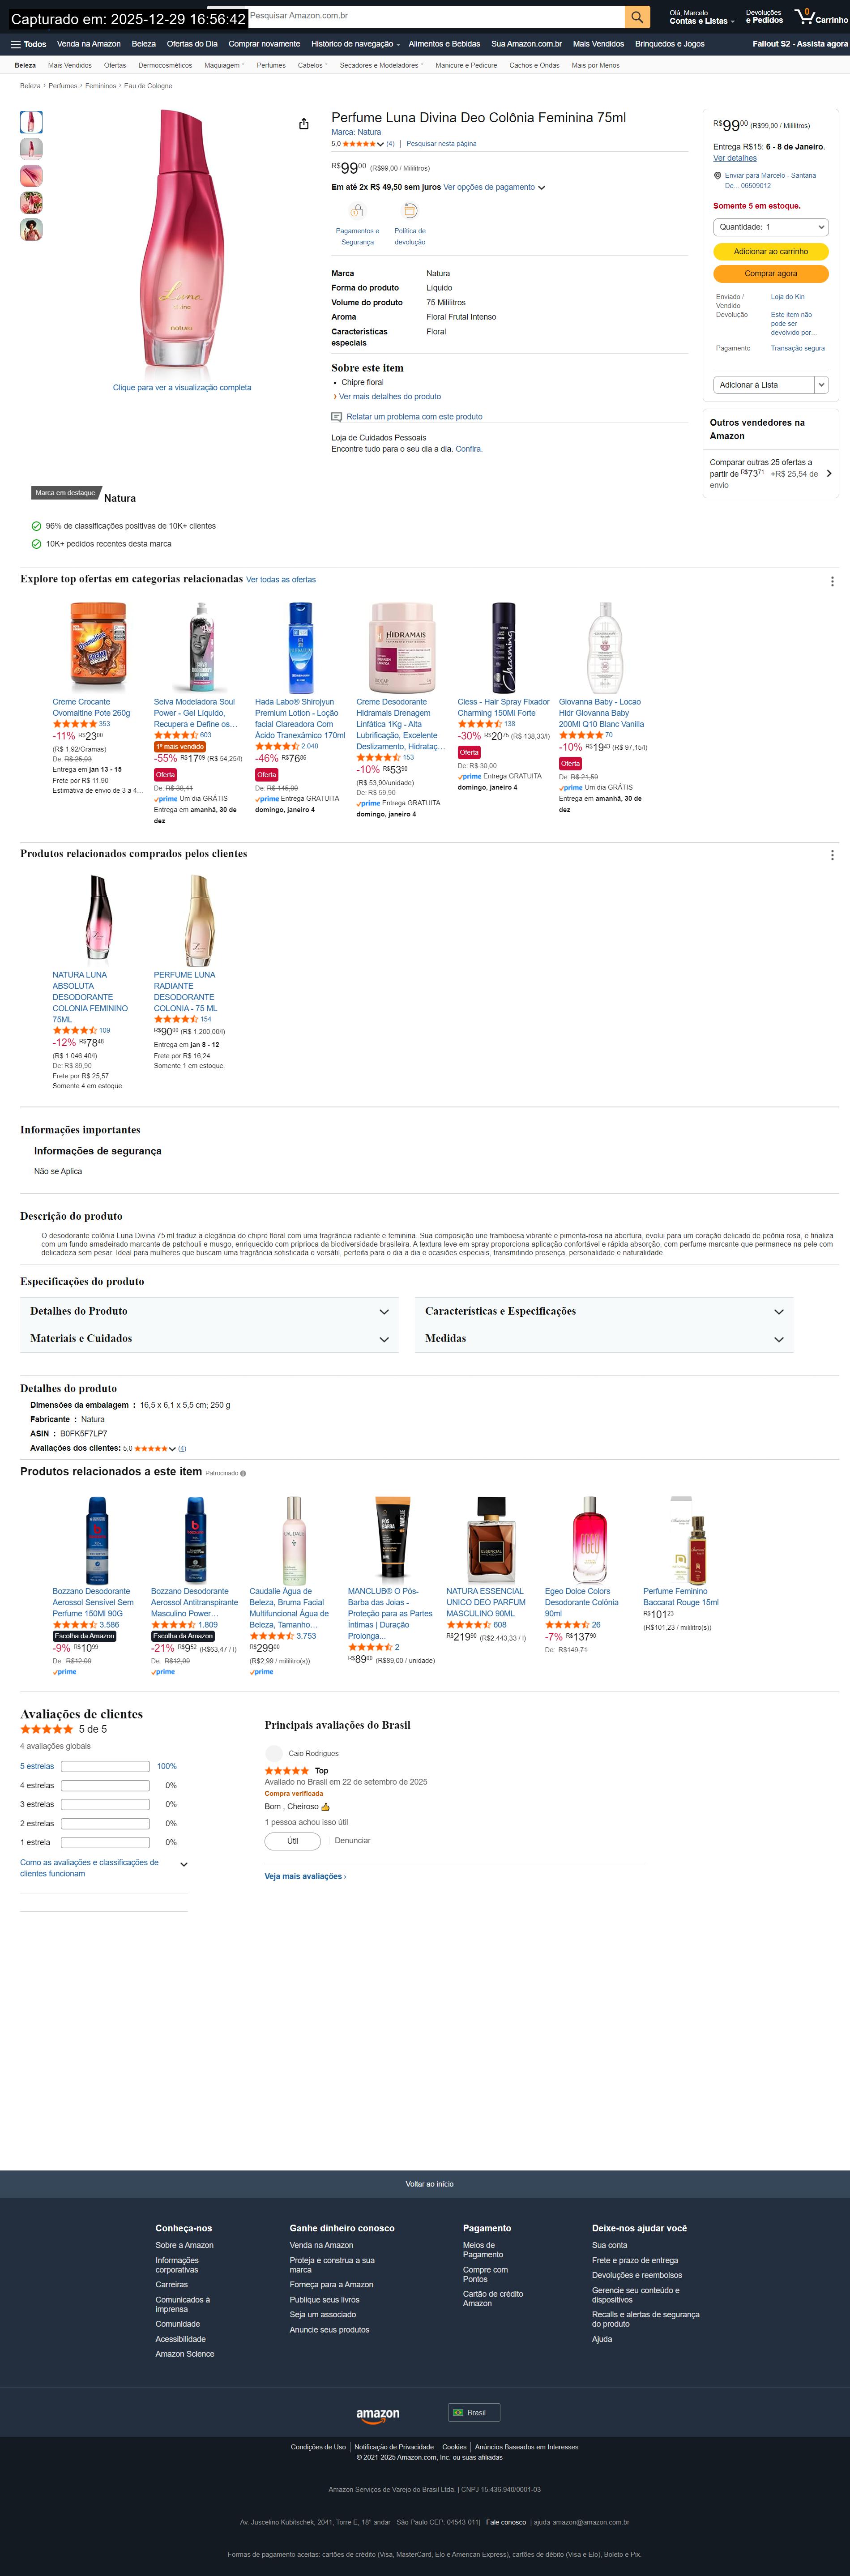Image resolution: width=850 pixels, height=2576 pixels.
Task: Click the Comprar agora button
Action: coord(771,273)
